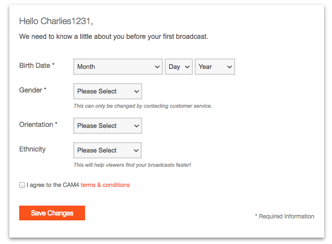
Task: Expand the Gender Please Select dropdown
Action: (107, 91)
